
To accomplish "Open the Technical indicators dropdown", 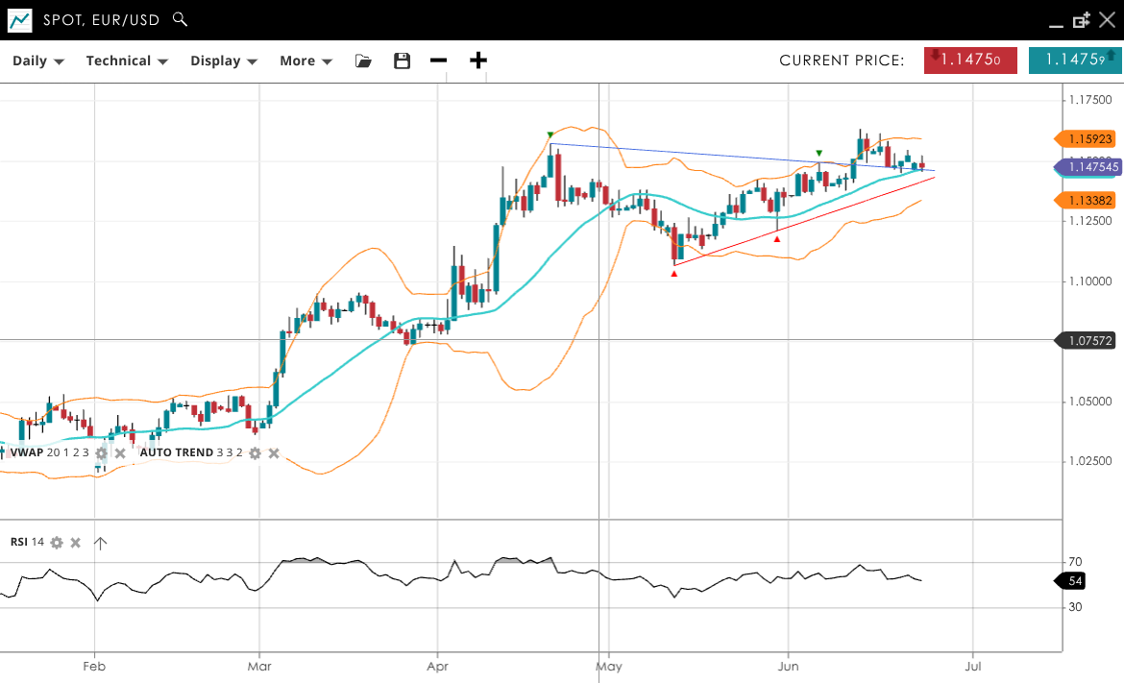I will pyautogui.click(x=127, y=61).
